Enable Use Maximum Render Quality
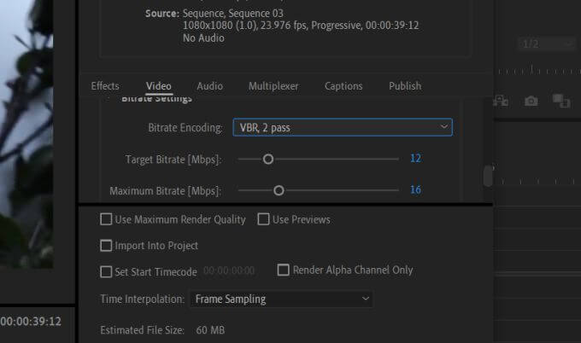The height and width of the screenshot is (343, 581). click(106, 219)
